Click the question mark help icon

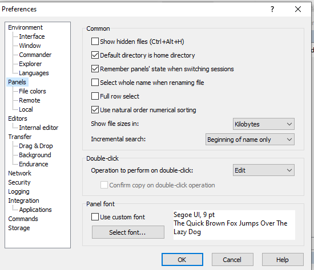pos(272,9)
